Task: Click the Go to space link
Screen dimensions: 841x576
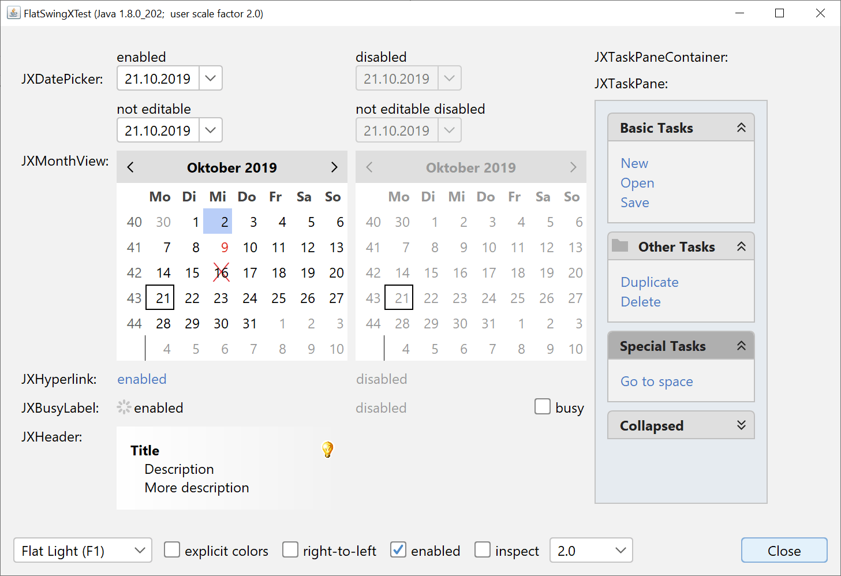Action: click(x=656, y=381)
